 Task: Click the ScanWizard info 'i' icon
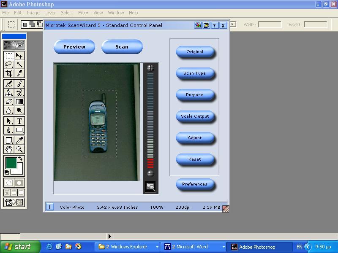click(50, 207)
